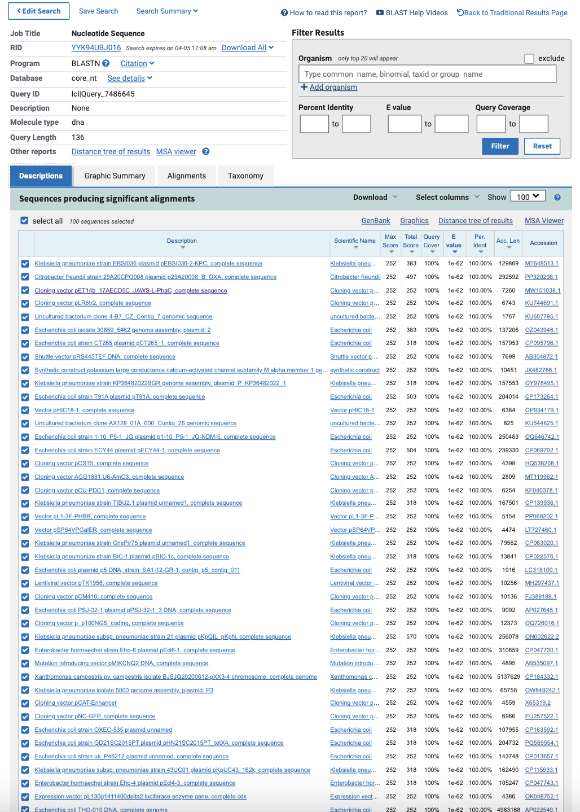Uncheck Lentiviral vector pTK1956 row checkbox
This screenshot has height=812, width=580.
point(25,583)
